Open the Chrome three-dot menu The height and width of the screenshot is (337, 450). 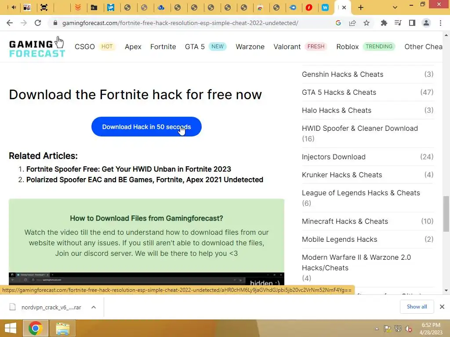(x=440, y=23)
